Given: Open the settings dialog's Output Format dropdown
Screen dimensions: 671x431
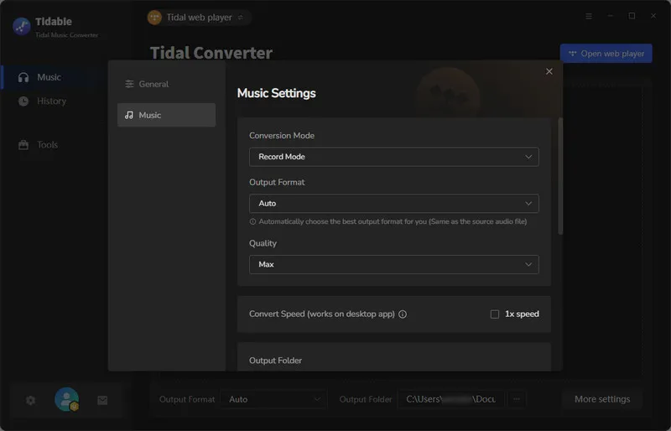Looking at the screenshot, I should point(393,203).
